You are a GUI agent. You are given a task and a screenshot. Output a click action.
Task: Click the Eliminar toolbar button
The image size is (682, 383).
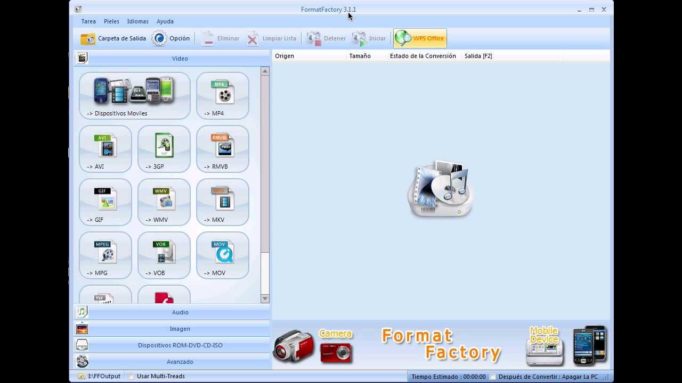pos(220,38)
